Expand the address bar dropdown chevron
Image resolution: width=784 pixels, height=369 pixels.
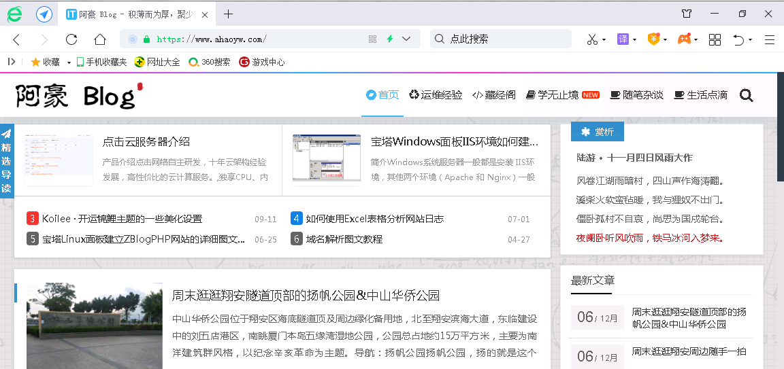(407, 39)
